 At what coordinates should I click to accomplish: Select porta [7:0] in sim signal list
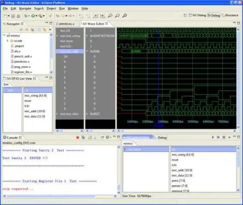pos(178,181)
